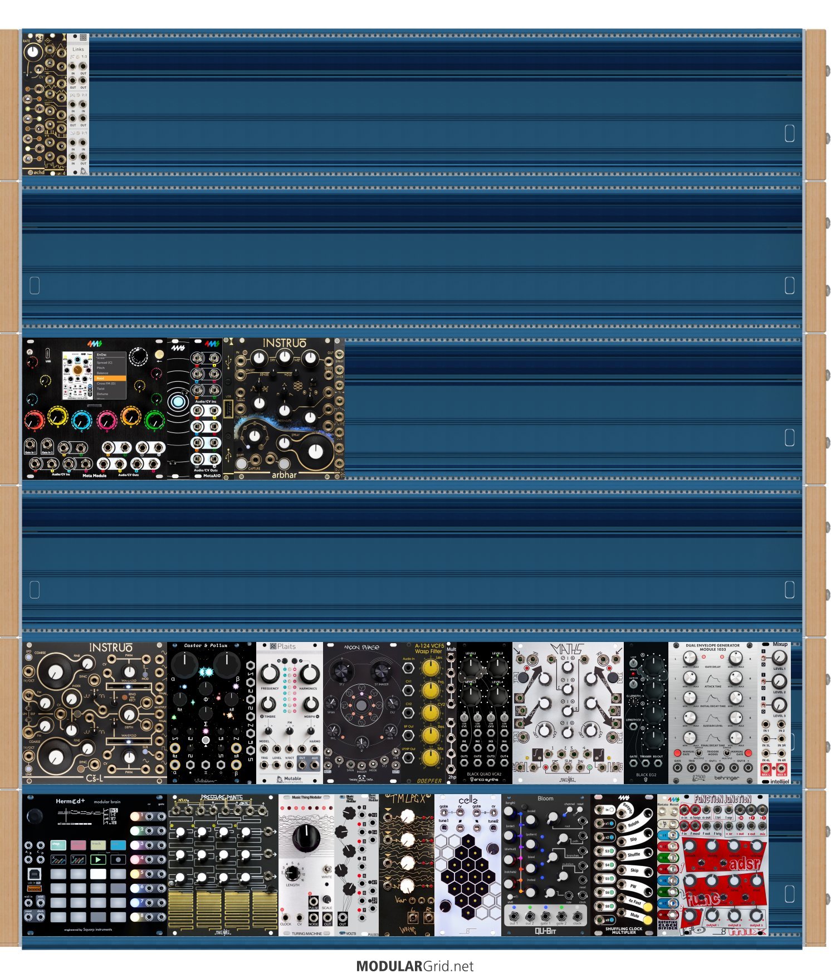Viewport: 831px width, 978px height.
Task: Click the Mixup LEVEL 1 knob
Action: click(x=779, y=658)
